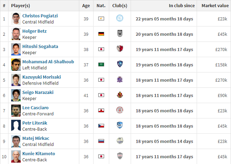
Task: Open Seigo Narazaki player profile link
Action: point(38,92)
